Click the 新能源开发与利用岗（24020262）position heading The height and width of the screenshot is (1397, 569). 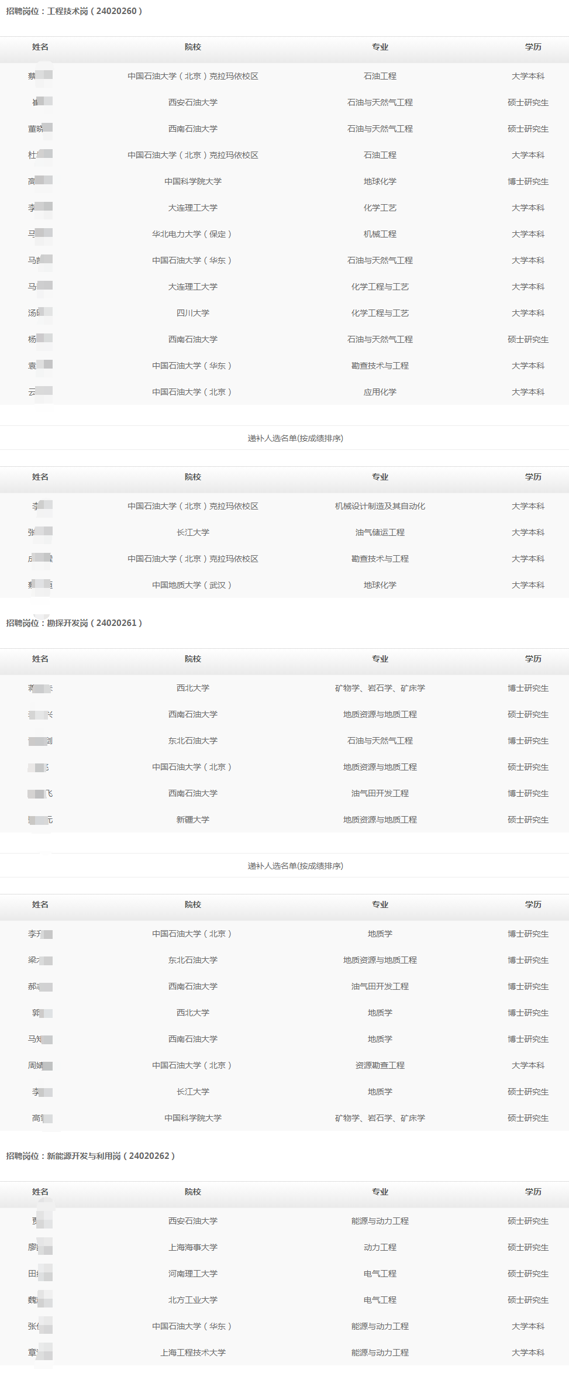91,1156
